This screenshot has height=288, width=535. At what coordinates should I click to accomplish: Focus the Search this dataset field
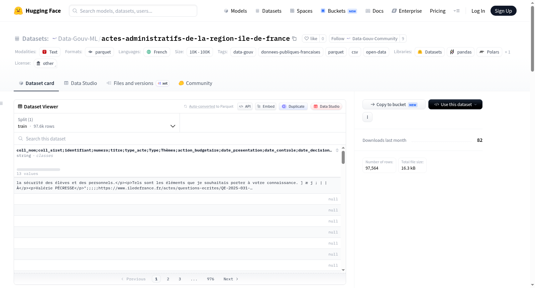click(180, 138)
